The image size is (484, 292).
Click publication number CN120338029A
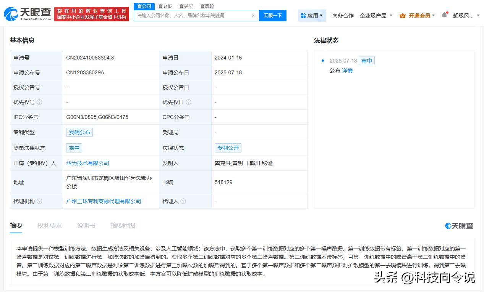pos(85,72)
